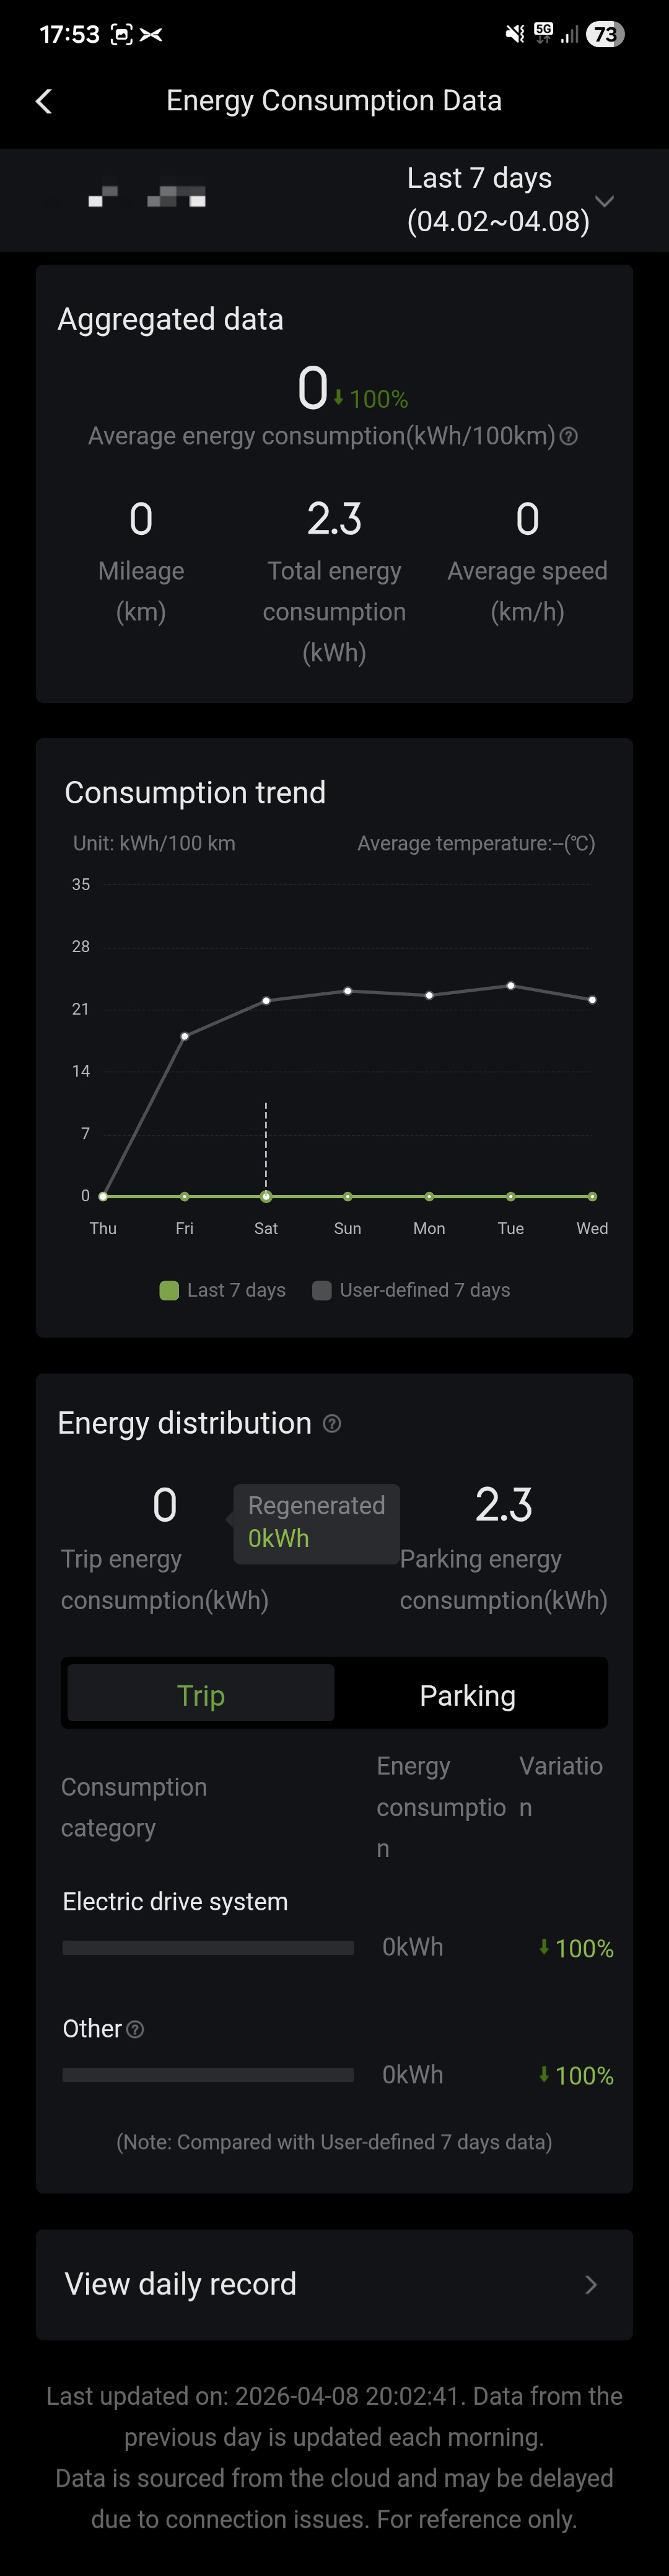Tap the battery indicator in status bar

605,34
